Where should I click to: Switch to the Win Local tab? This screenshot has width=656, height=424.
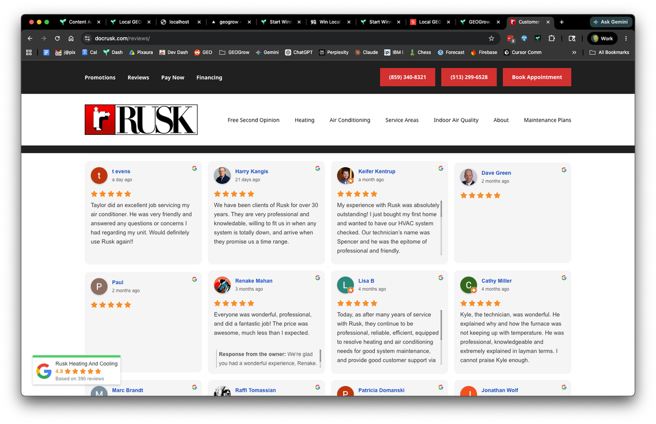click(x=330, y=22)
